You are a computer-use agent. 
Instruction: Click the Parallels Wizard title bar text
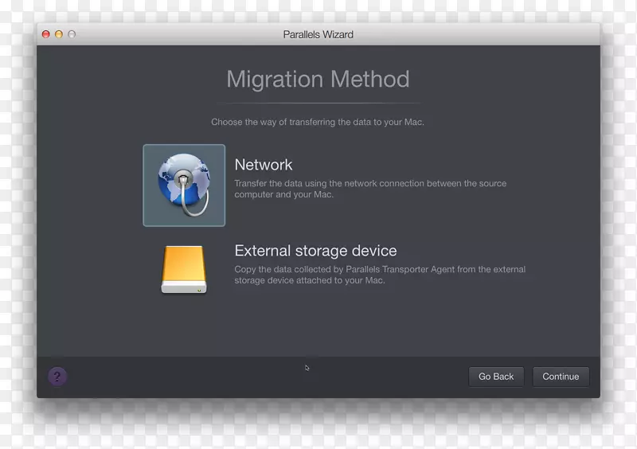click(x=318, y=34)
